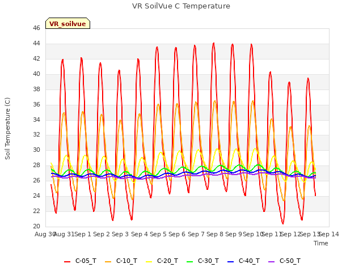Click the blue C-40_T legend swatch
Viewport: 363px width, 272px height.
(231, 262)
